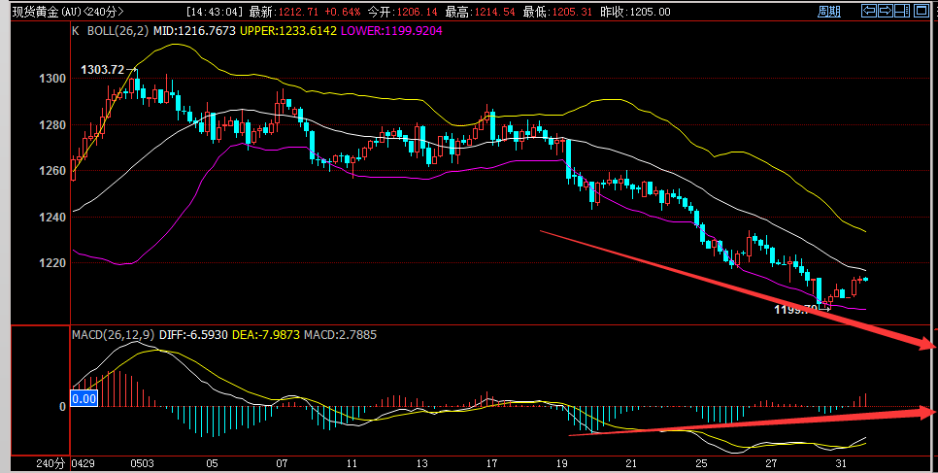
Task: Toggle the side panel layout icon
Action: point(904,11)
